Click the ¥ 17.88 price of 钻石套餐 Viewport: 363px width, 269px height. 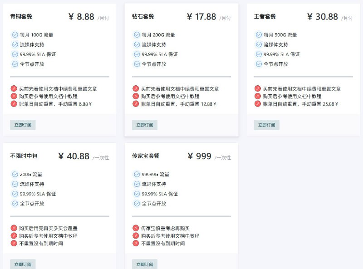click(201, 17)
